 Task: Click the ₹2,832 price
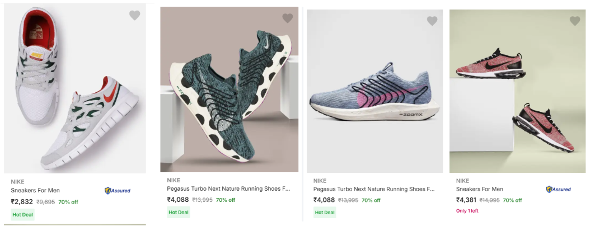coord(22,202)
